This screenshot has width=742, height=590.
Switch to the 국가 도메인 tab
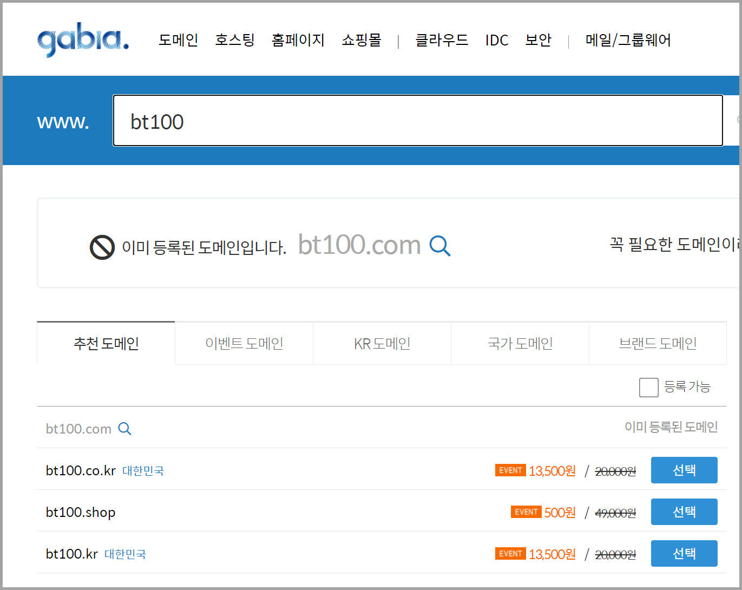pos(520,343)
